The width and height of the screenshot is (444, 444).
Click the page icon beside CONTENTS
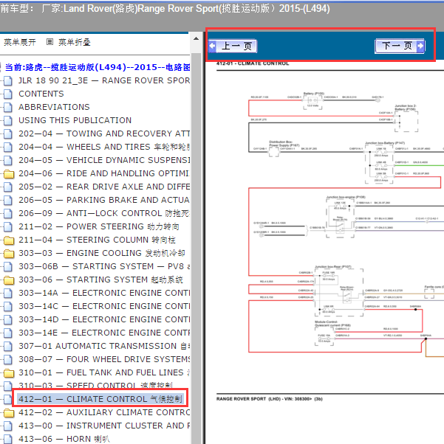(x=8, y=94)
